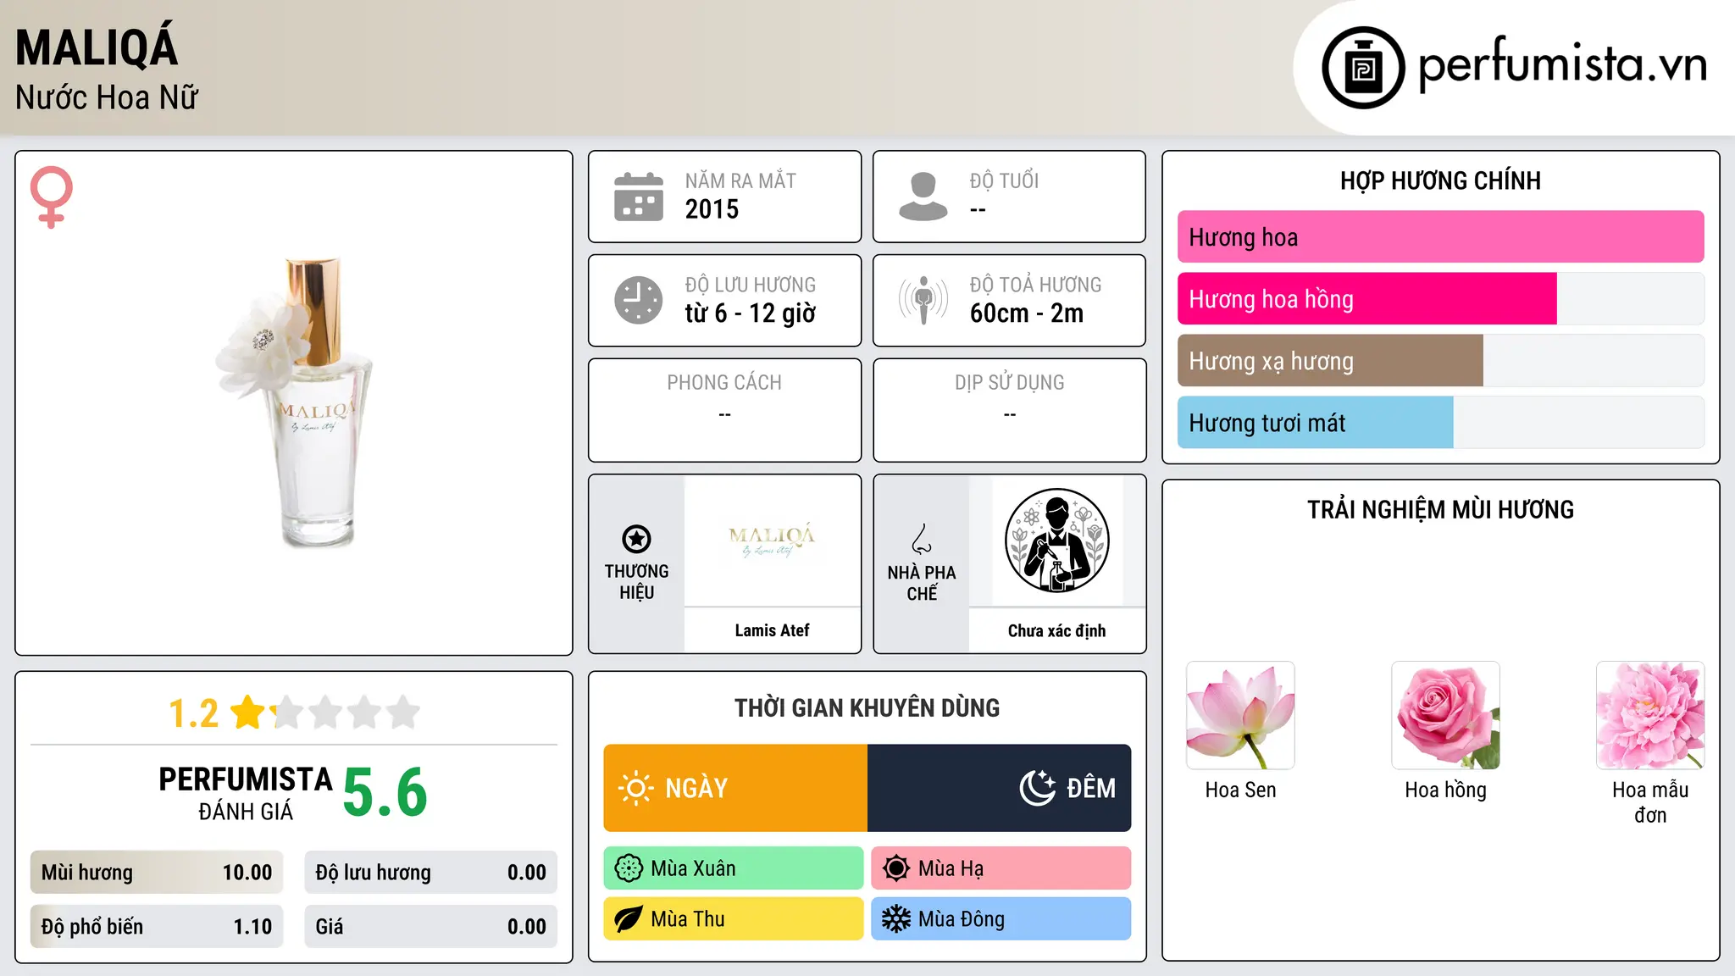This screenshot has height=976, width=1735.
Task: Click the brand name Lamis Atef
Action: [x=772, y=630]
